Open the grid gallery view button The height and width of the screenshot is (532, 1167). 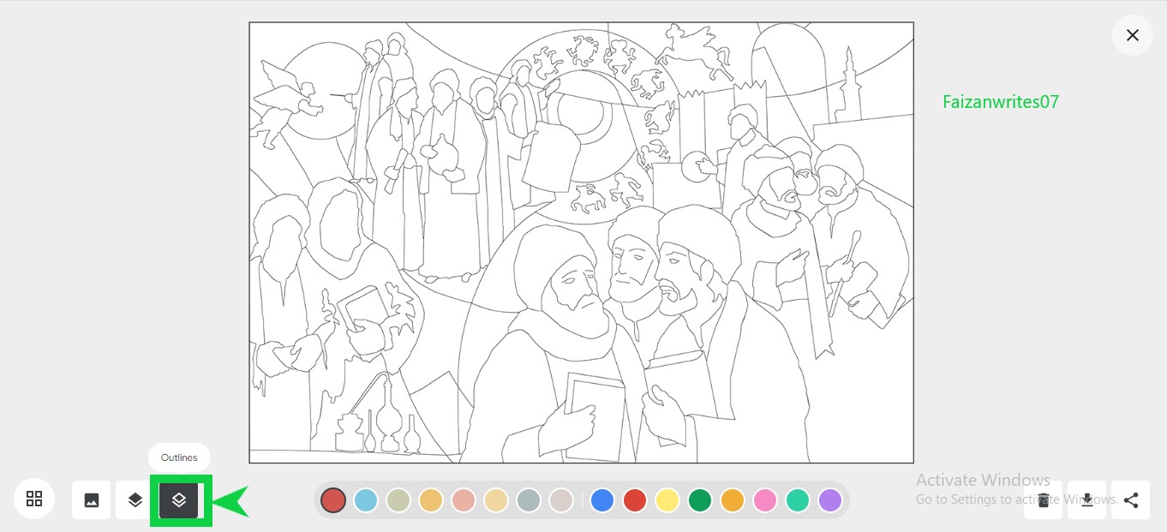(34, 499)
